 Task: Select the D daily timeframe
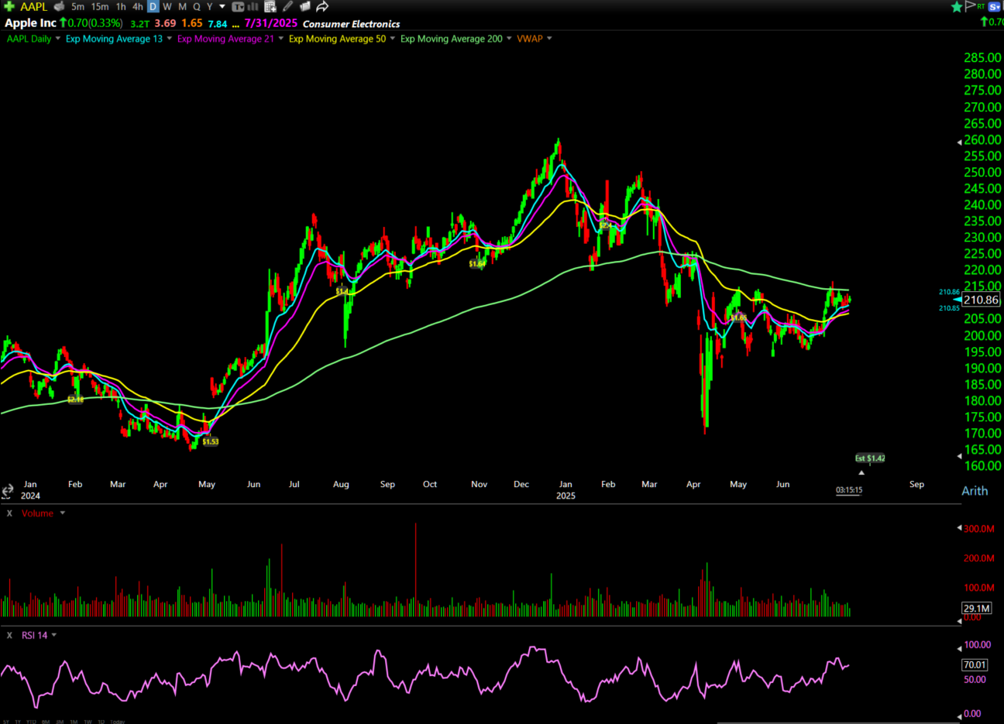(x=153, y=6)
